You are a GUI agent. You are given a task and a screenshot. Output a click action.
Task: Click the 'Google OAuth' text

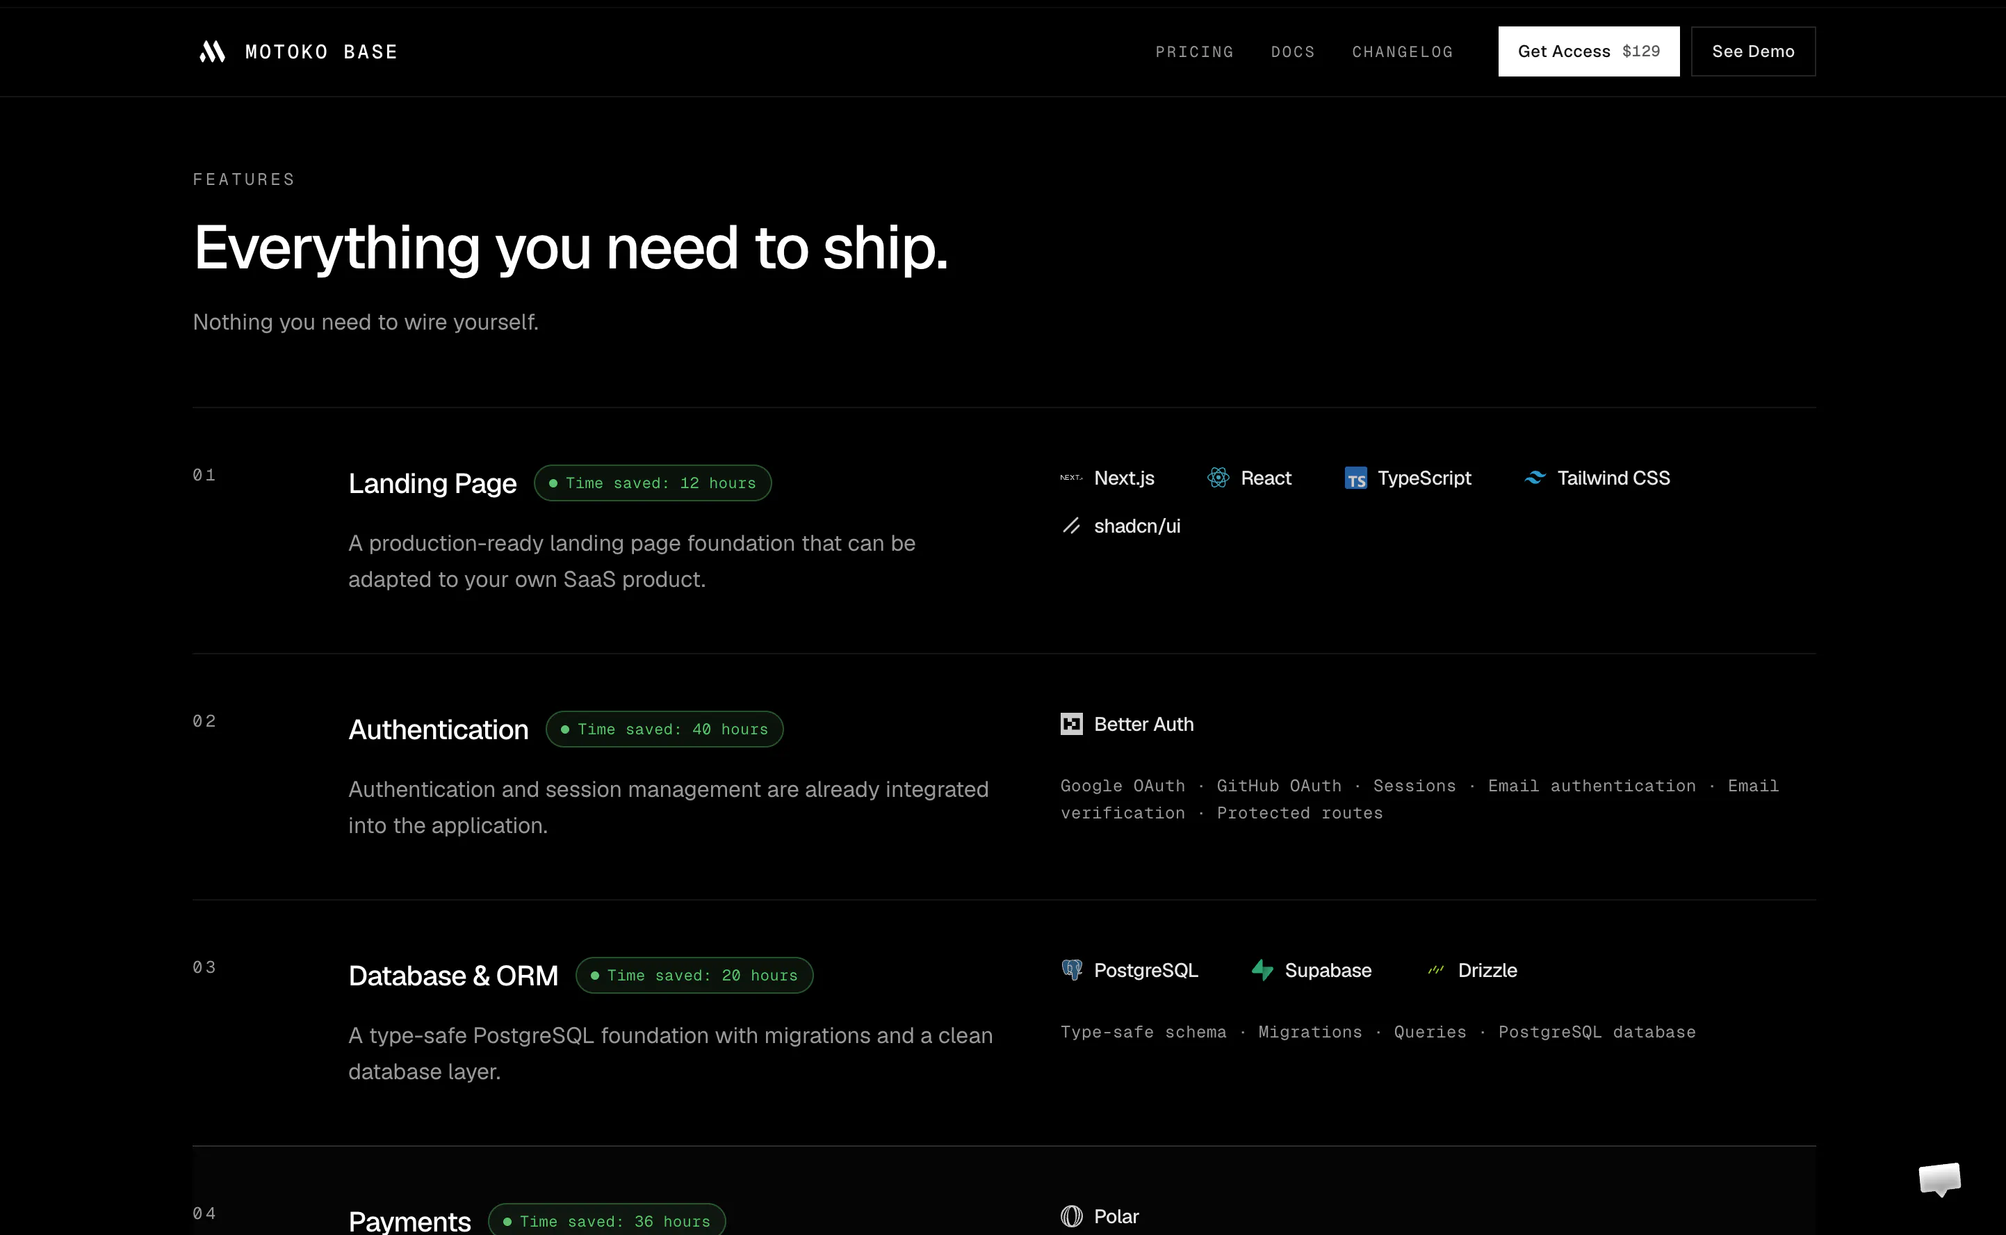(x=1123, y=786)
